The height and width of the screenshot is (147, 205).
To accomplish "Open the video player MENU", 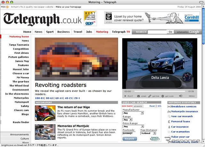I will pyautogui.click(x=192, y=96).
